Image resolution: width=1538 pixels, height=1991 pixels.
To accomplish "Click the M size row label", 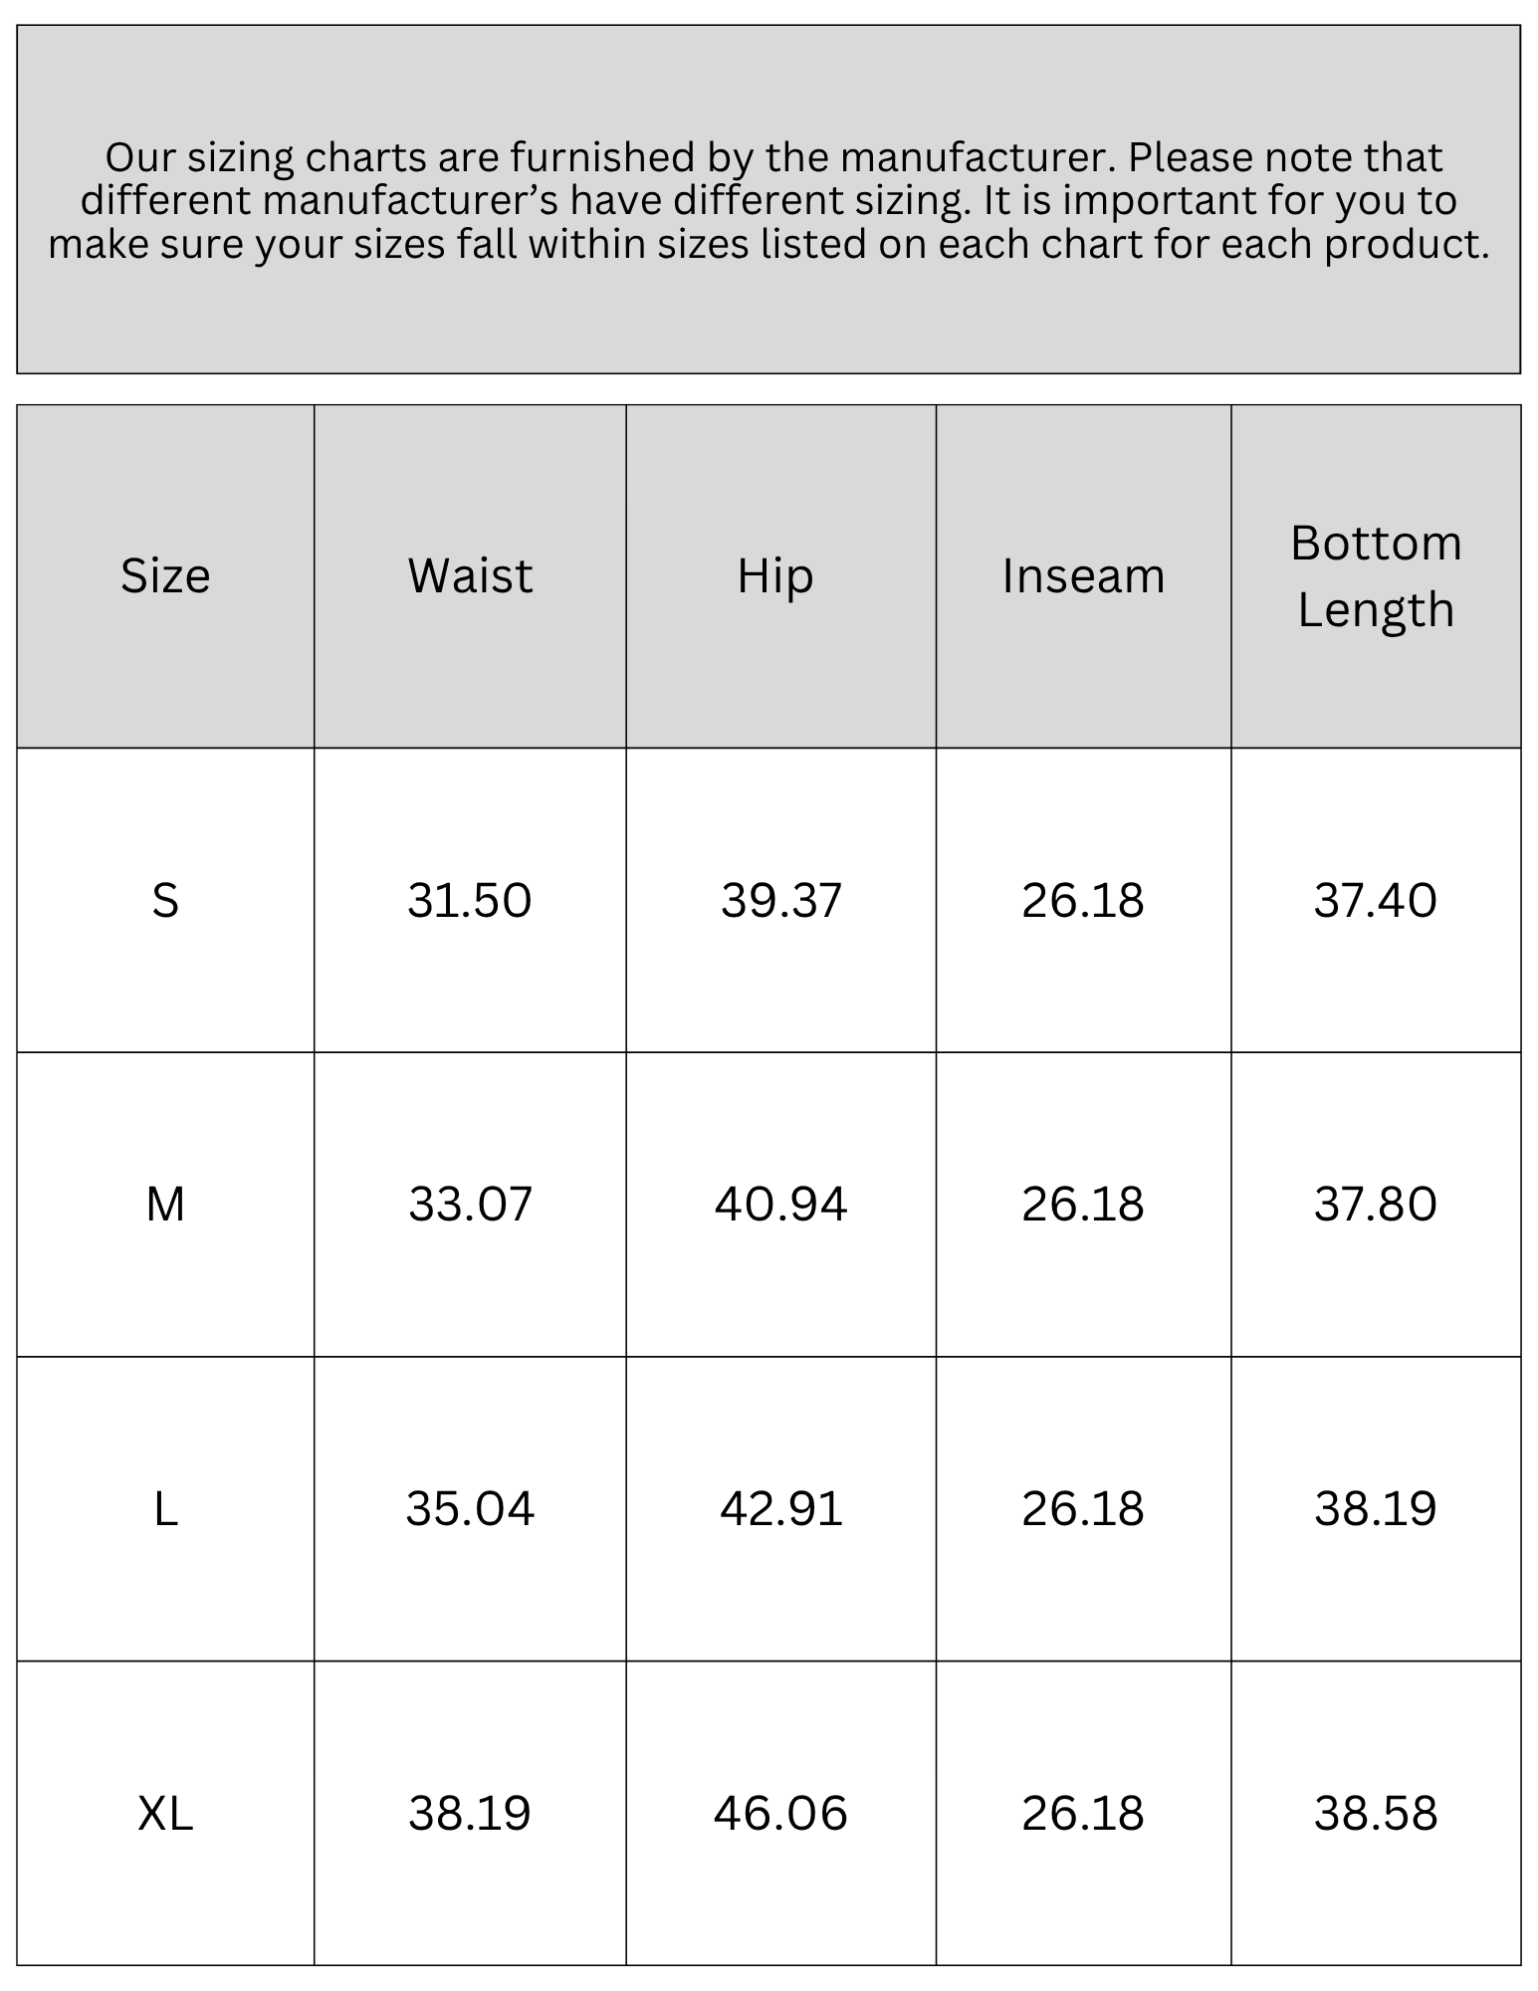I will pyautogui.click(x=165, y=1204).
